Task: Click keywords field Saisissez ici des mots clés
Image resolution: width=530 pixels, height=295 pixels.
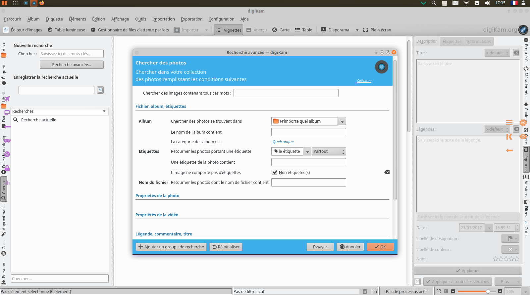Action: [72, 54]
